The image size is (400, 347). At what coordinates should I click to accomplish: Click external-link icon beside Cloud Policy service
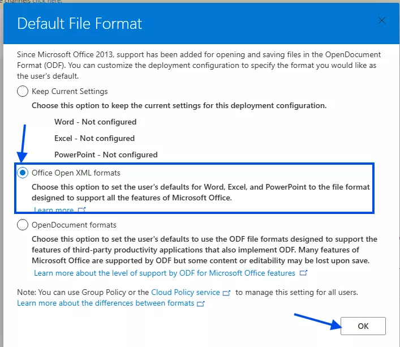(226, 293)
